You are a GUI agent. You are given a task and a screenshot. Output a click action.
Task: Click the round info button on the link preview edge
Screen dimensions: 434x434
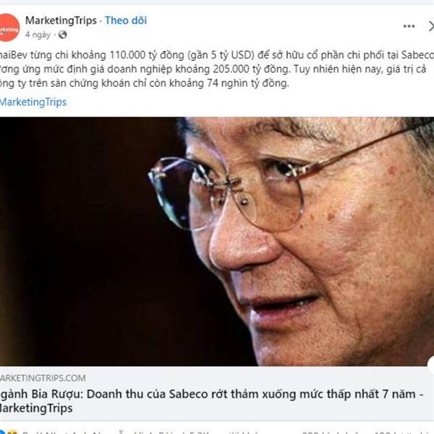click(x=431, y=365)
